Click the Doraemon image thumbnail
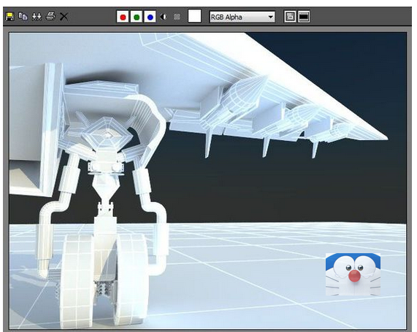417x332 pixels. pos(353,274)
